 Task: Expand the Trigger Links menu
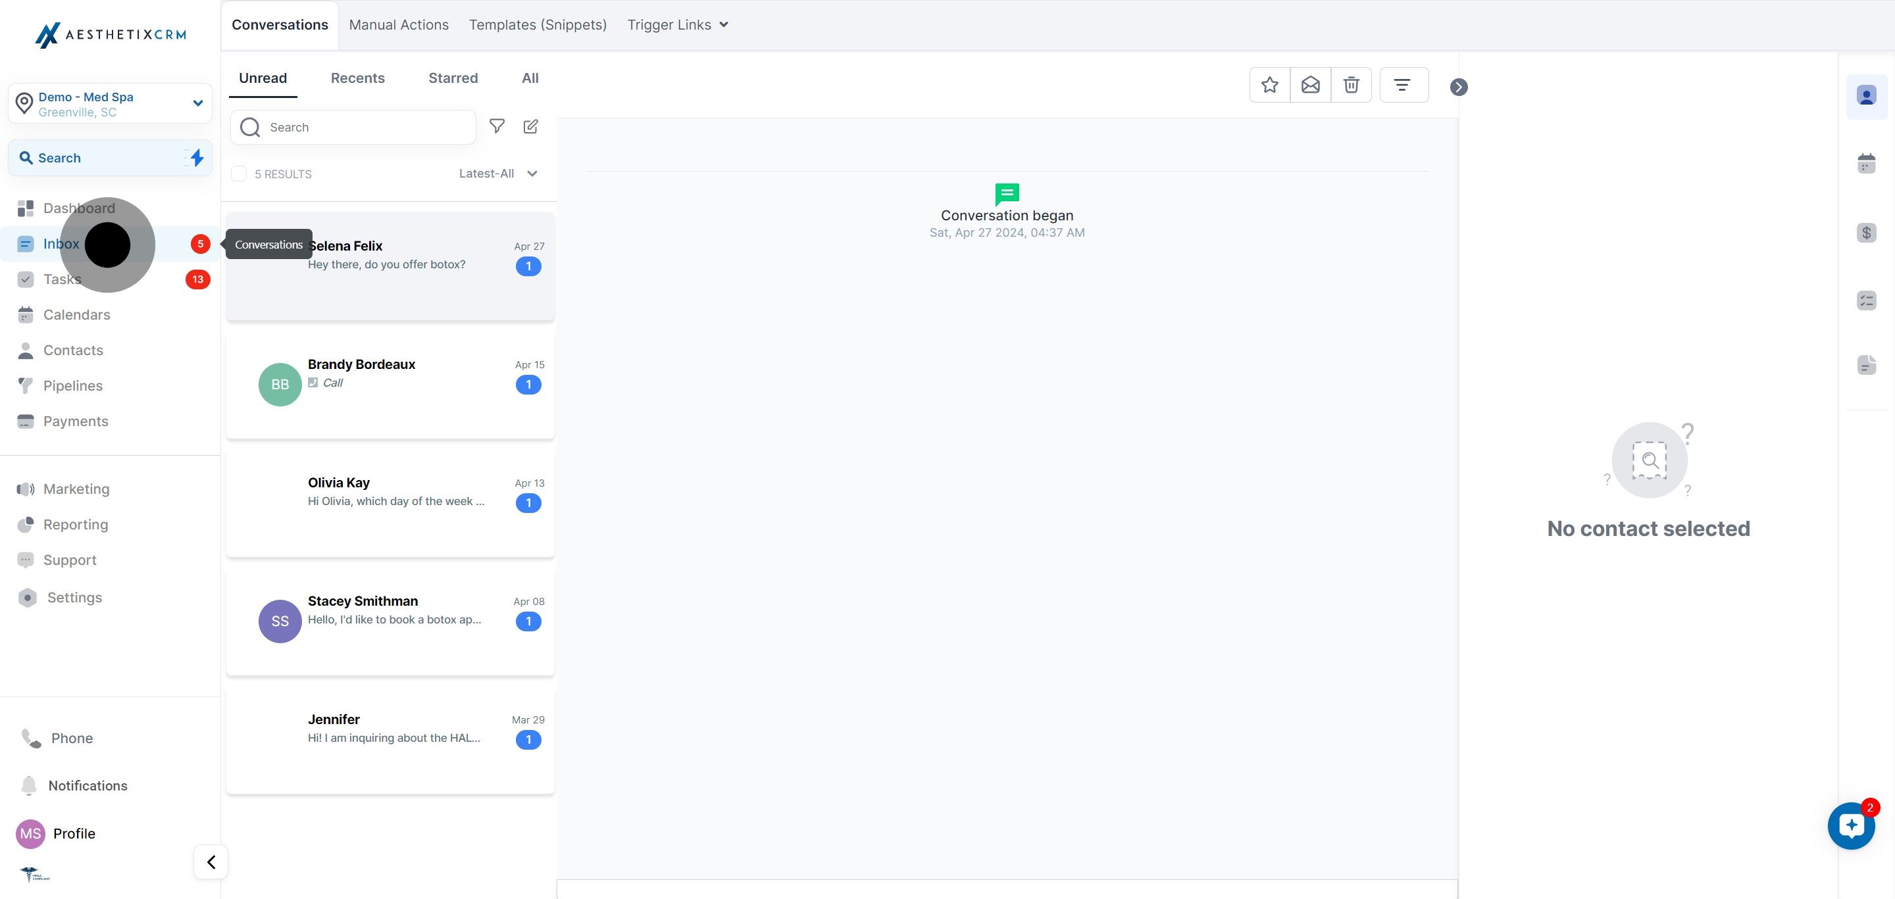678,25
